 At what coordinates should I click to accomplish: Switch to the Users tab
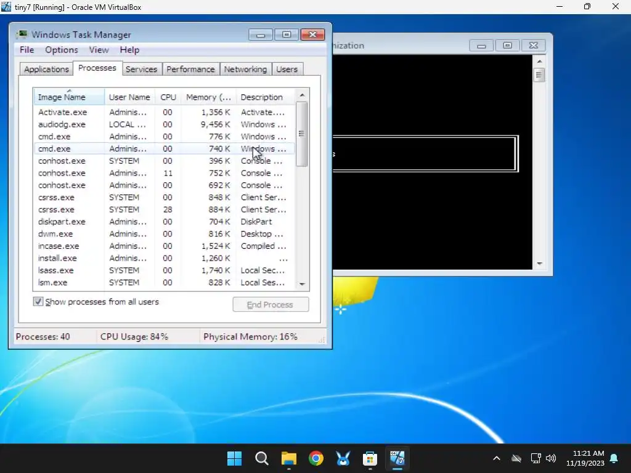pyautogui.click(x=287, y=69)
